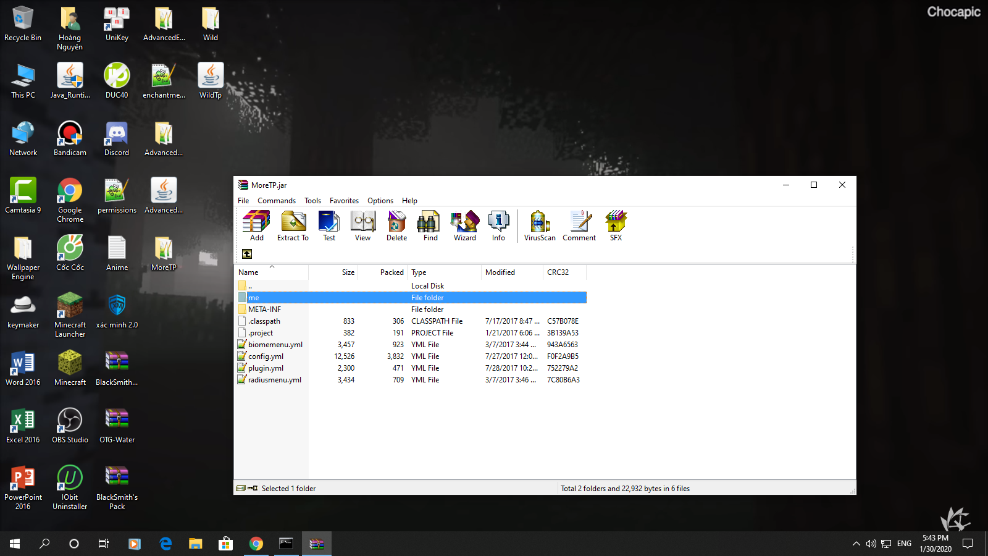
Task: Open the Commands menu
Action: click(x=276, y=201)
